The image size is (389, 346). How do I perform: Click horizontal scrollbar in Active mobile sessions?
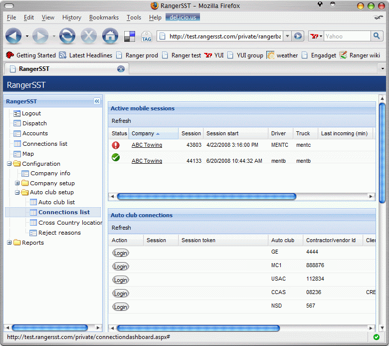pyautogui.click(x=206, y=197)
